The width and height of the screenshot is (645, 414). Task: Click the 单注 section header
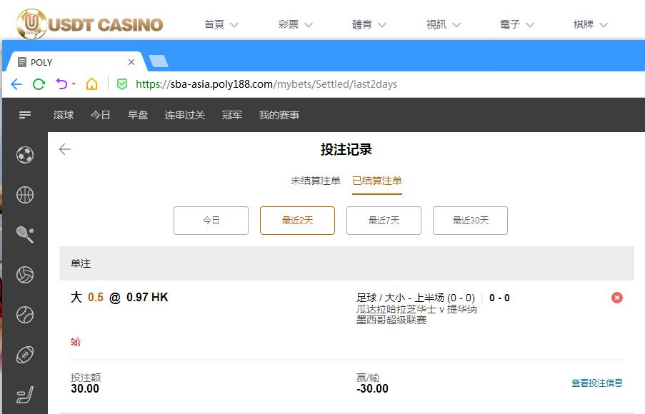click(346, 263)
